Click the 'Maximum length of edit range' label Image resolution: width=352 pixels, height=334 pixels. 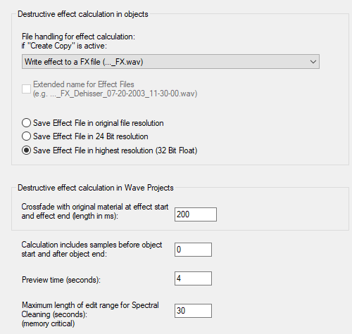90,305
